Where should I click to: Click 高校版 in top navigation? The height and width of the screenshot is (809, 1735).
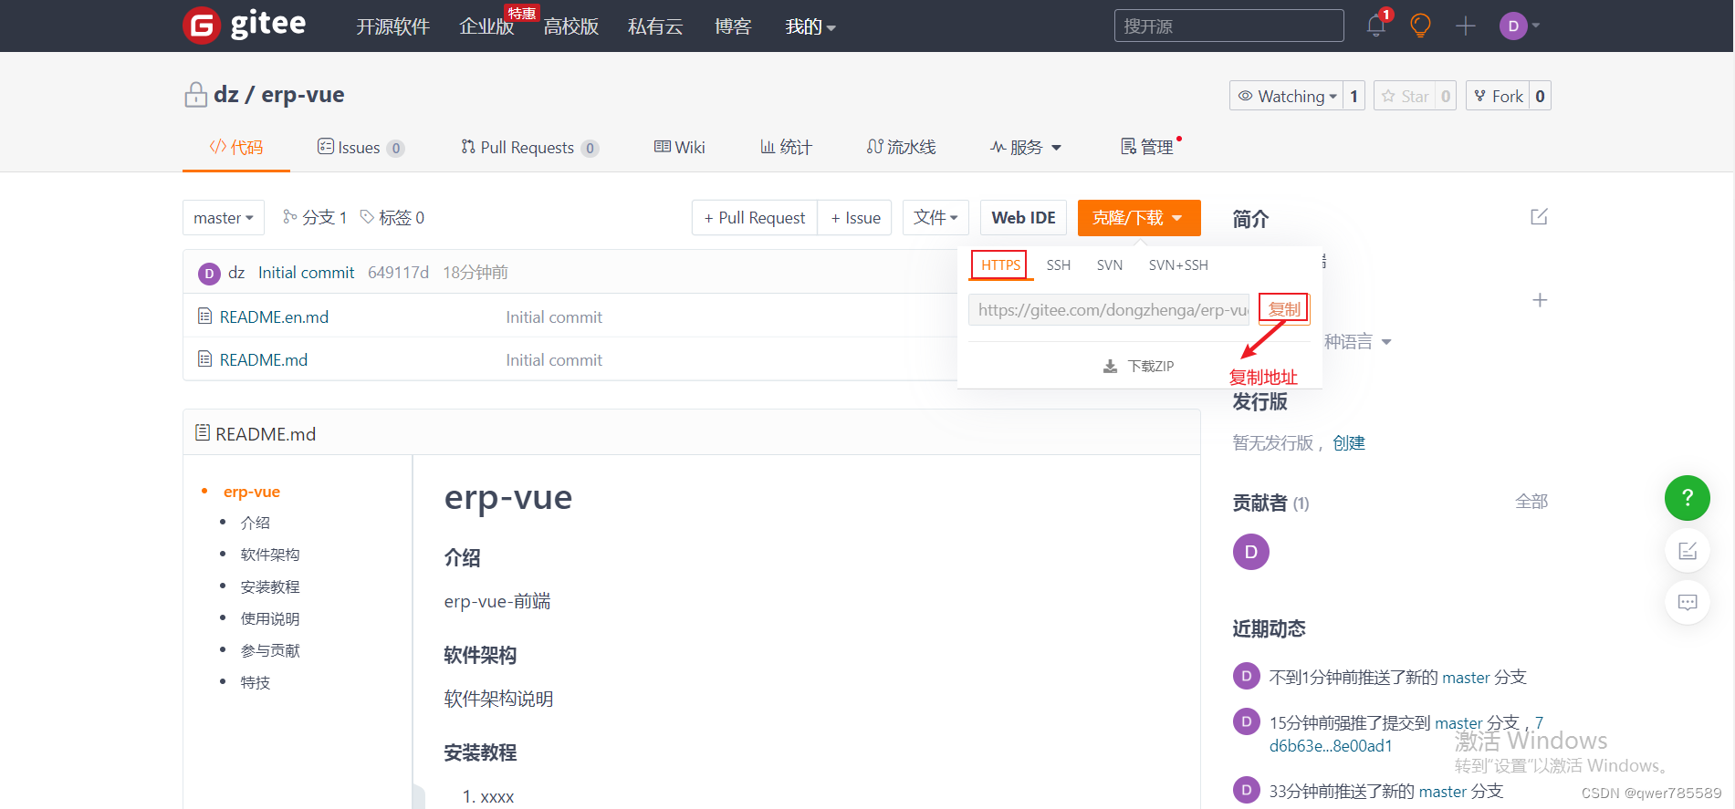[x=571, y=26]
